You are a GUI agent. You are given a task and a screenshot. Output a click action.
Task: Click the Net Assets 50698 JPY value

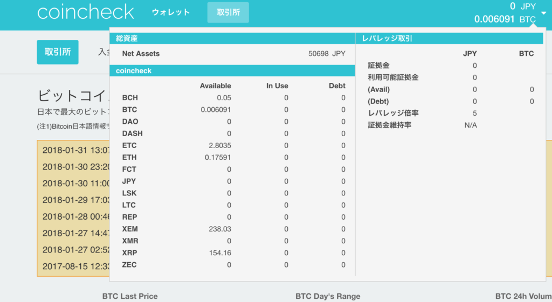tap(327, 54)
